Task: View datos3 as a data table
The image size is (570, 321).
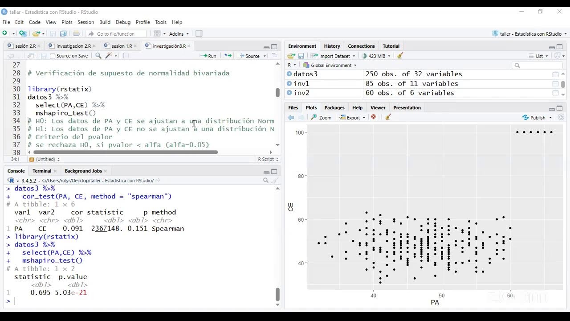Action: click(x=555, y=74)
